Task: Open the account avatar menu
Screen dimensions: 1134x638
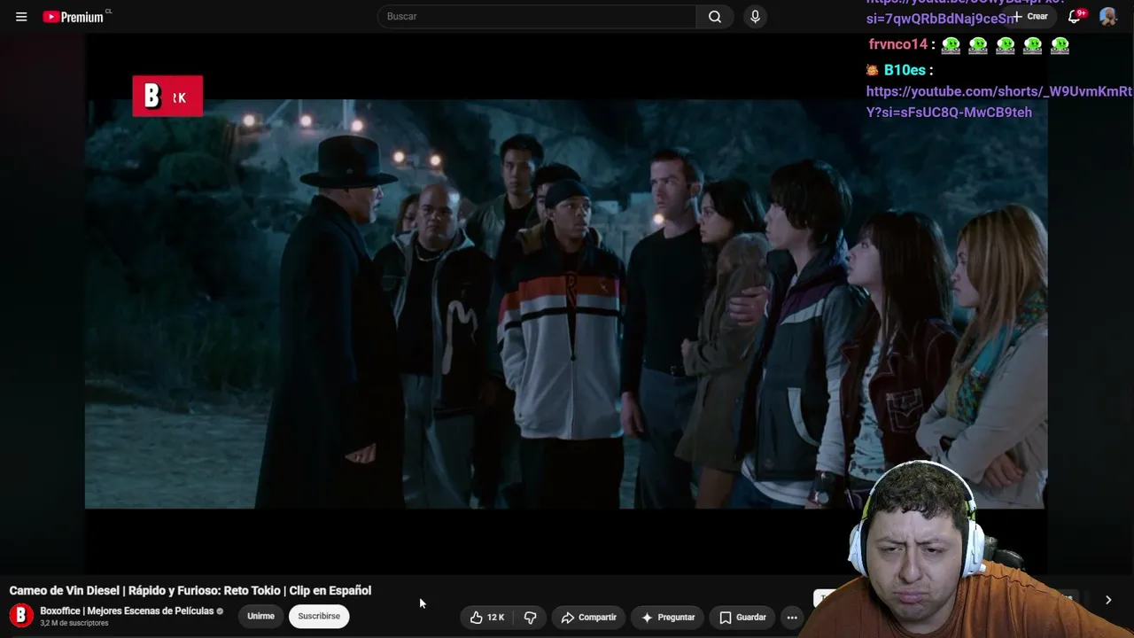Action: [1107, 17]
